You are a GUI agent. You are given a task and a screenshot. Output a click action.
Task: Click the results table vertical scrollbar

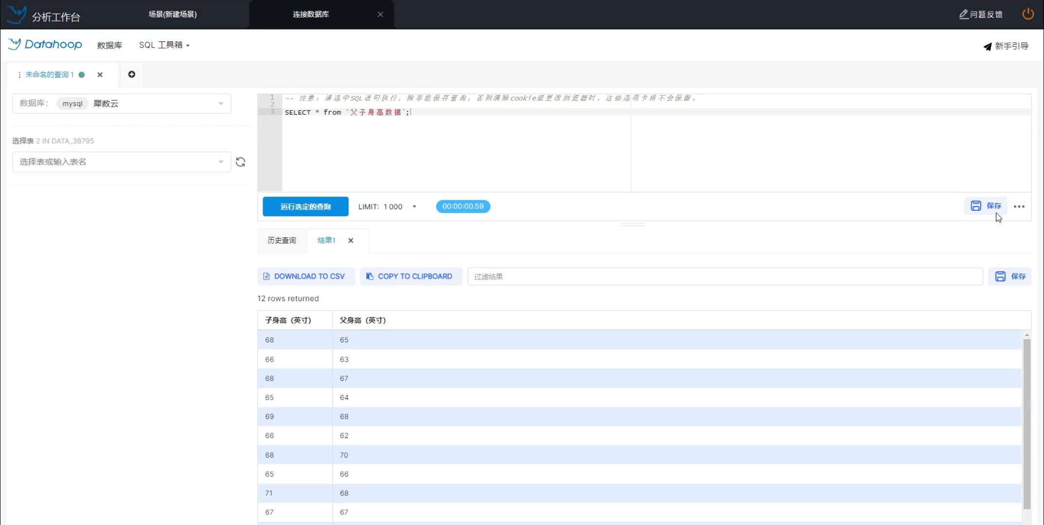1027,424
